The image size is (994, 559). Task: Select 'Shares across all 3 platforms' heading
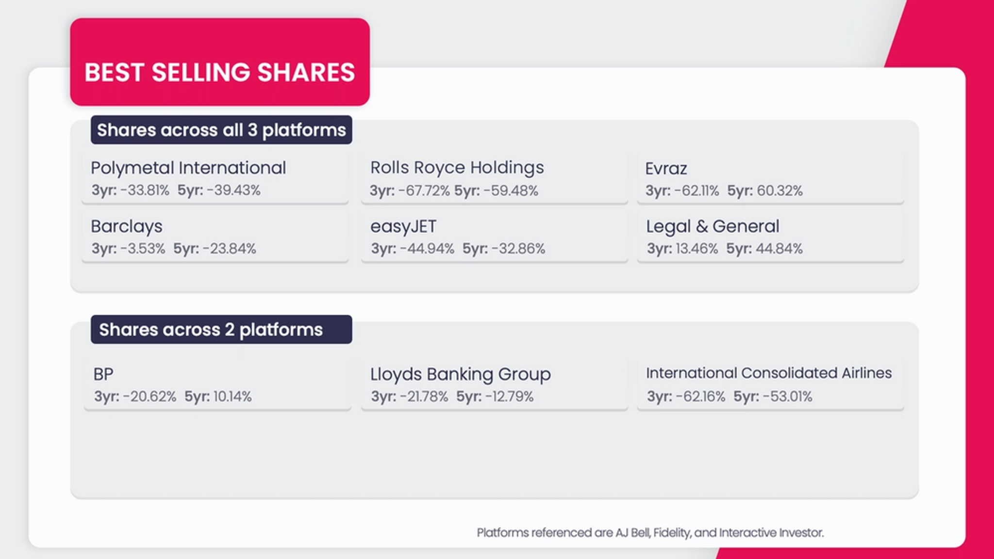221,130
